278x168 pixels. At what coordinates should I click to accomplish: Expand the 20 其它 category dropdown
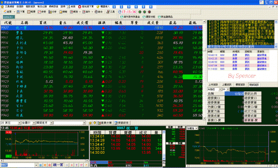[x=19, y=123]
